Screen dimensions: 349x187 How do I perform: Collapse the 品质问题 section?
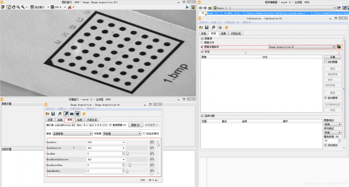(x=202, y=116)
